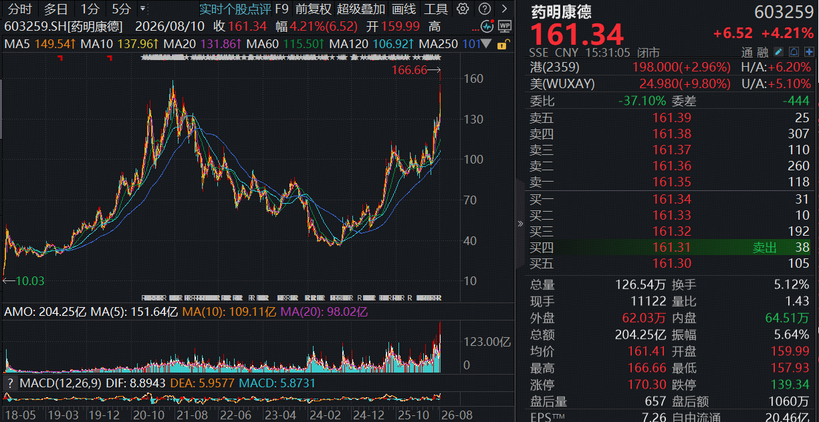This screenshot has width=819, height=422.
Task: Click the 跌停 limit-down price 139.34
Action: click(x=790, y=385)
